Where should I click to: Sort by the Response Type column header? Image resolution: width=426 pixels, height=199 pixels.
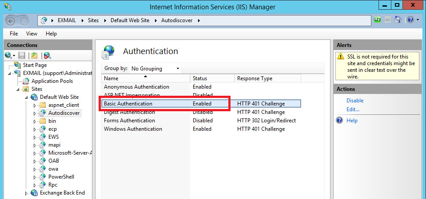[x=267, y=78]
